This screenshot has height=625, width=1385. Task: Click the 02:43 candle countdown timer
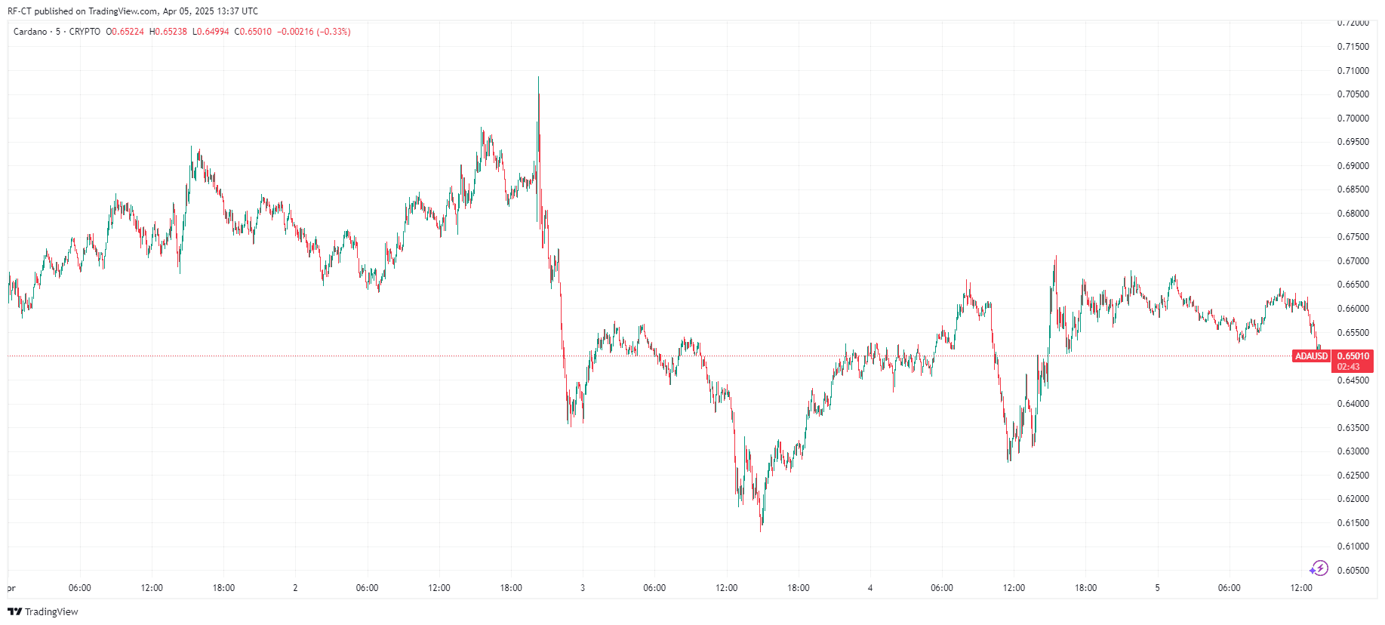pyautogui.click(x=1348, y=367)
